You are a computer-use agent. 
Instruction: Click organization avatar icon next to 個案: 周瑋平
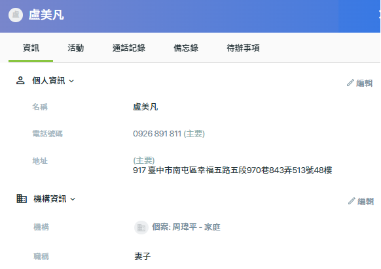[141, 227]
